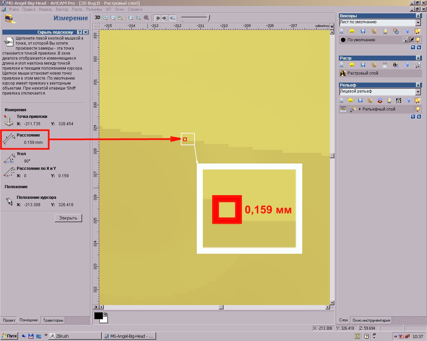Open a vector layer file
The height and width of the screenshot is (341, 427).
[x=352, y=31]
